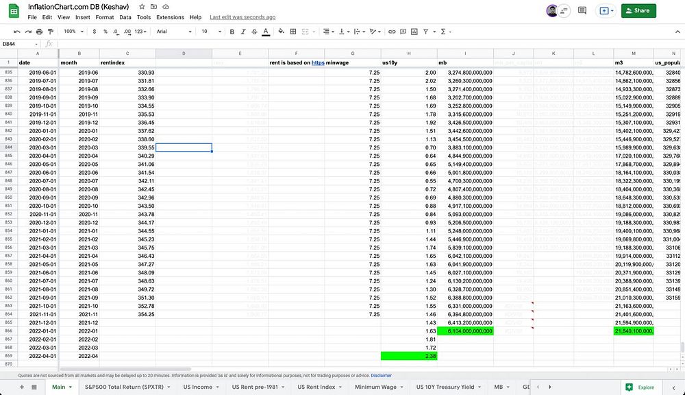
Task: Create a filter with funnel icon
Action: point(425,32)
